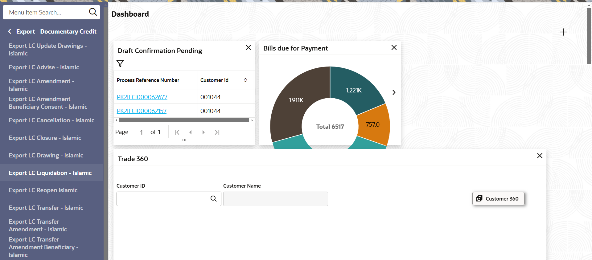Screen dimensions: 592x260
Task: Open process reference PK2ILCI000062677
Action: pos(142,97)
